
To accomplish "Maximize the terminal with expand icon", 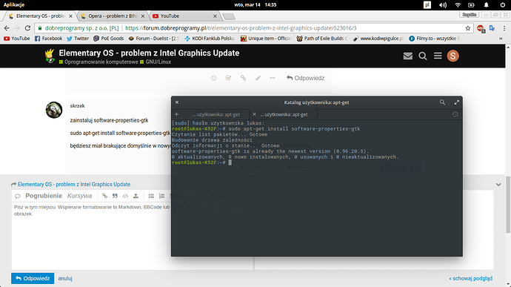I will point(457,102).
